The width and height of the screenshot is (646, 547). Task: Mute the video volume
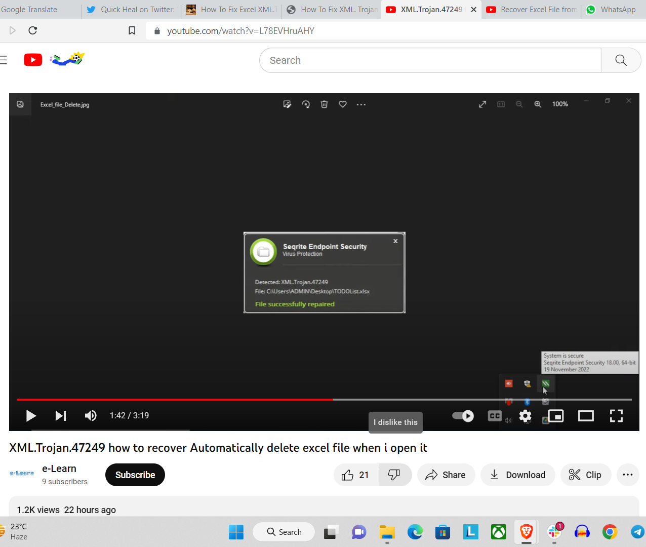coord(91,416)
